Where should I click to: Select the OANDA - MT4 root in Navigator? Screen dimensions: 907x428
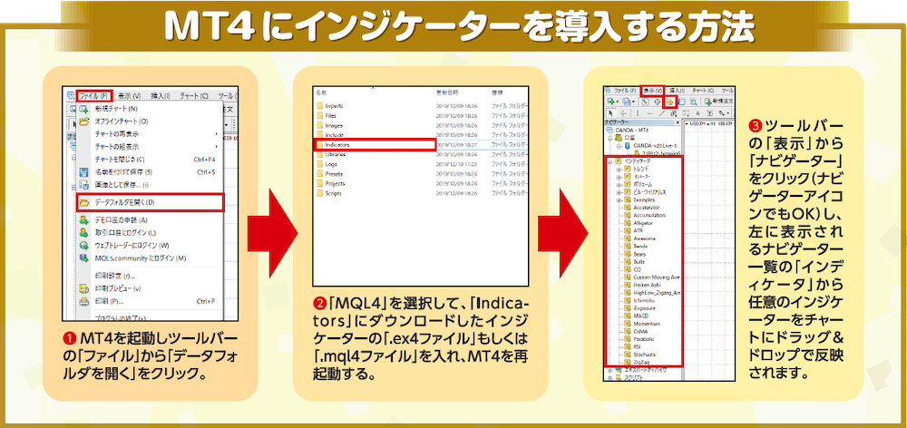[x=631, y=131]
